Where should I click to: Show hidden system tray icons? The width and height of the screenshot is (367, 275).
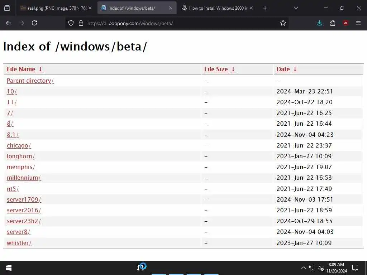(303, 268)
